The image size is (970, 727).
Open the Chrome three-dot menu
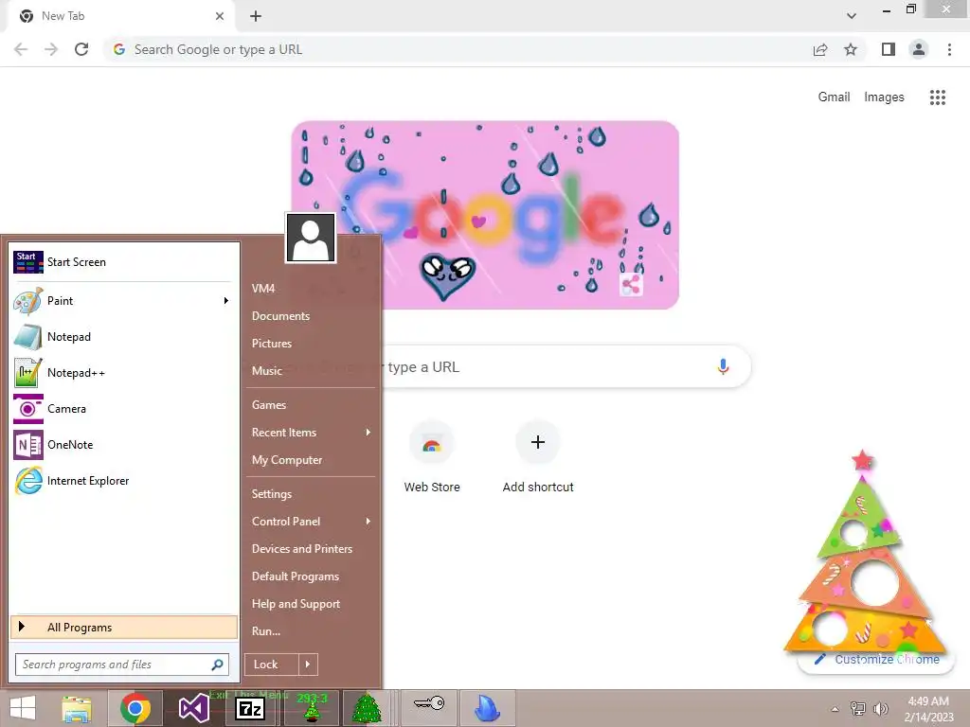click(x=949, y=49)
